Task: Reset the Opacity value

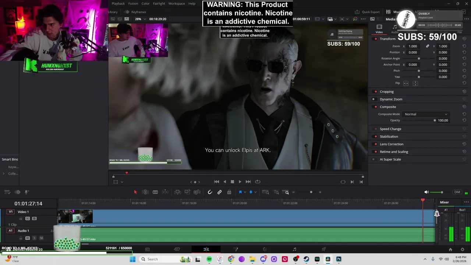Action: pos(464,120)
